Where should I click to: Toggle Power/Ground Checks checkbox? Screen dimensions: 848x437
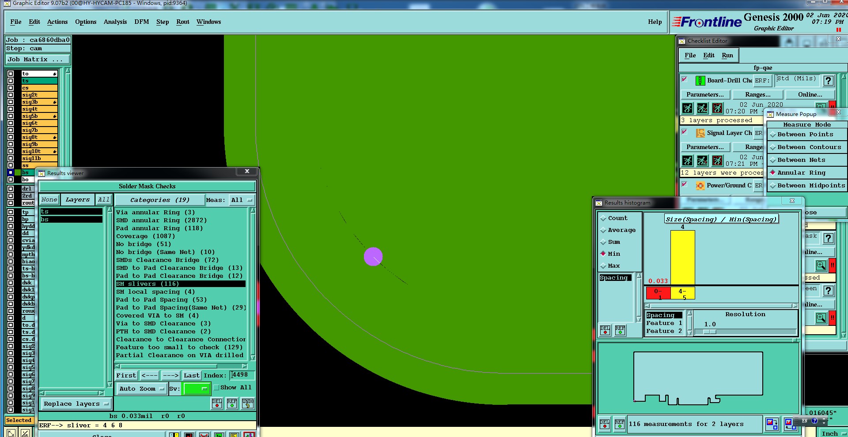tap(685, 184)
